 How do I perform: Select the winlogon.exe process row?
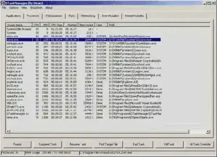84,44
